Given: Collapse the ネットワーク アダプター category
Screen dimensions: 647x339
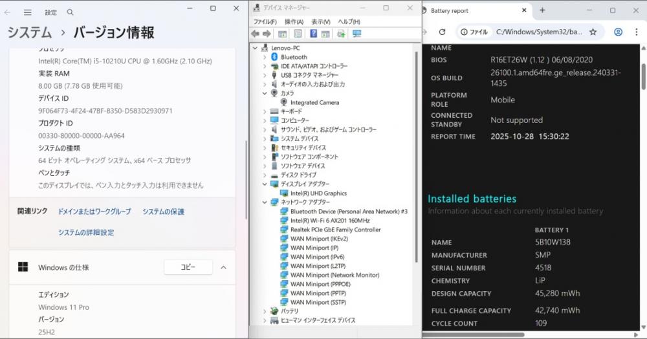Looking at the screenshot, I should (x=265, y=202).
